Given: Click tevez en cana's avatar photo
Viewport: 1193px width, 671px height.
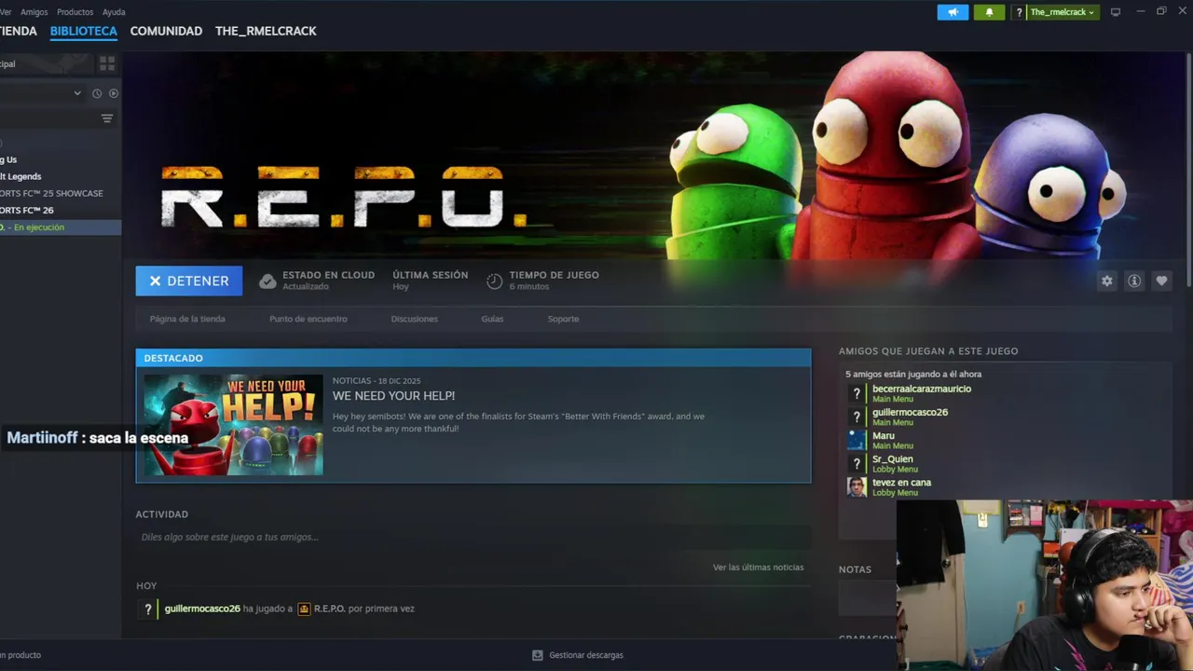Looking at the screenshot, I should click(x=857, y=486).
